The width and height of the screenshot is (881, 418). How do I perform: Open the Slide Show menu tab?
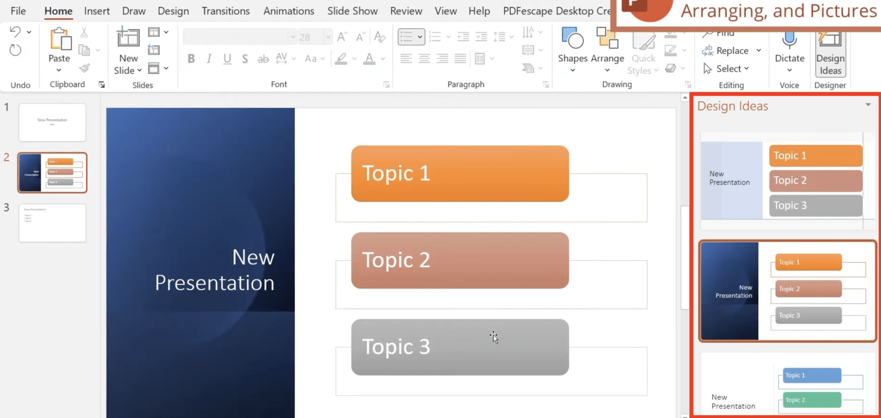click(352, 10)
